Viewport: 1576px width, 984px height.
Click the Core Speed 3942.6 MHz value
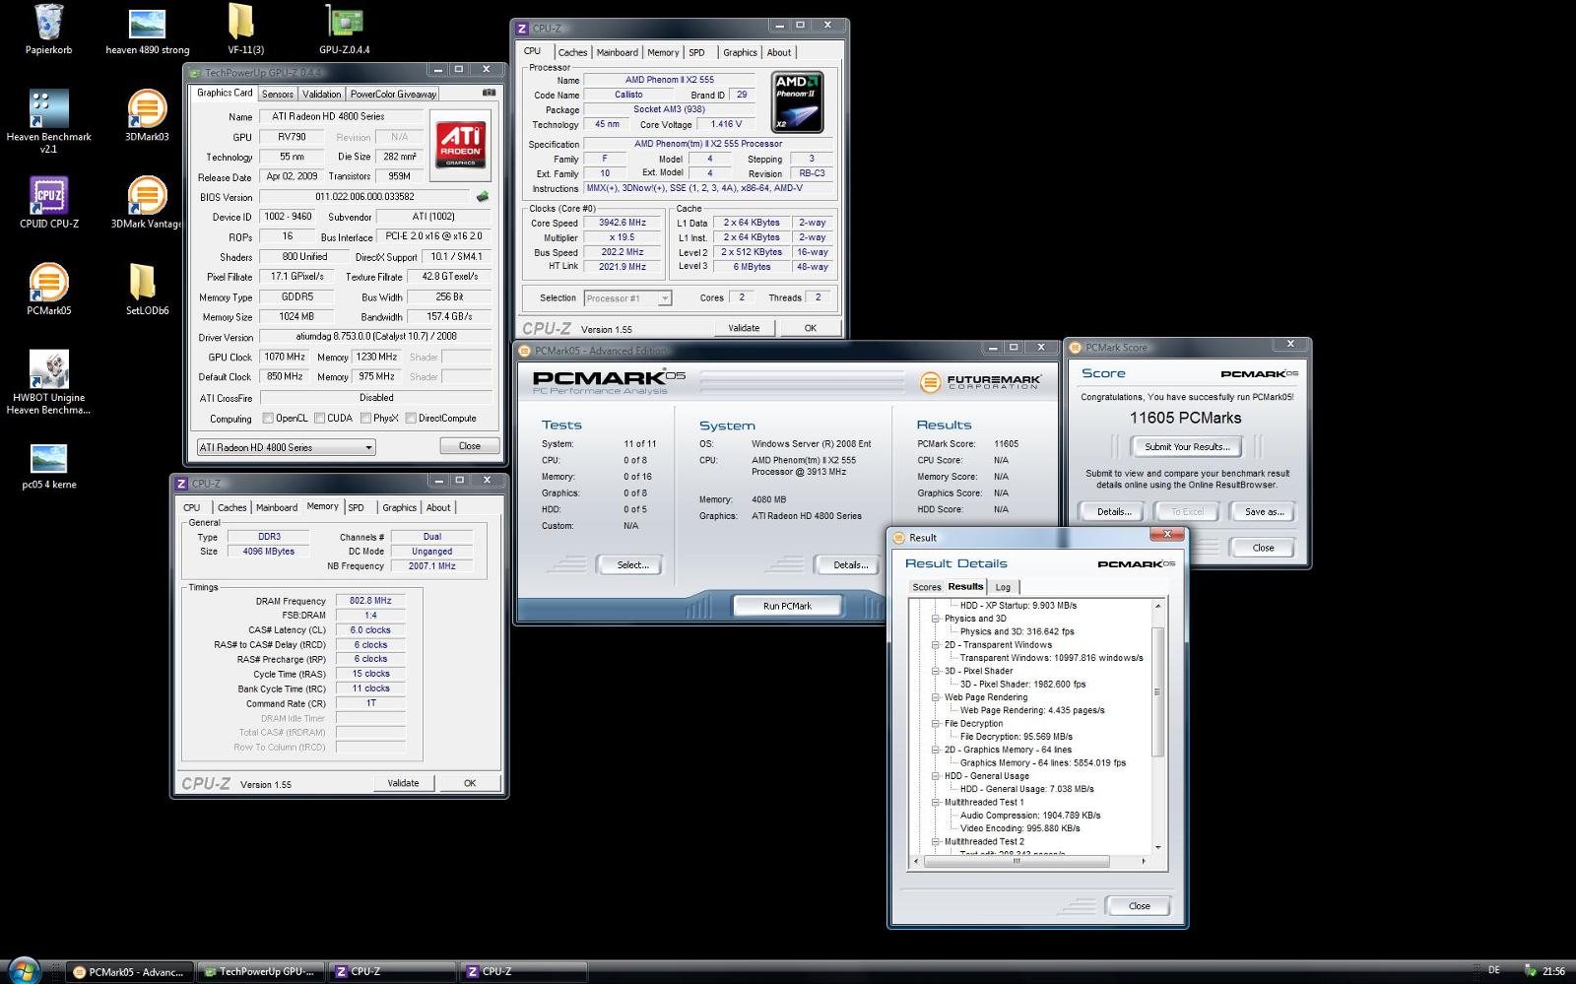tap(623, 223)
